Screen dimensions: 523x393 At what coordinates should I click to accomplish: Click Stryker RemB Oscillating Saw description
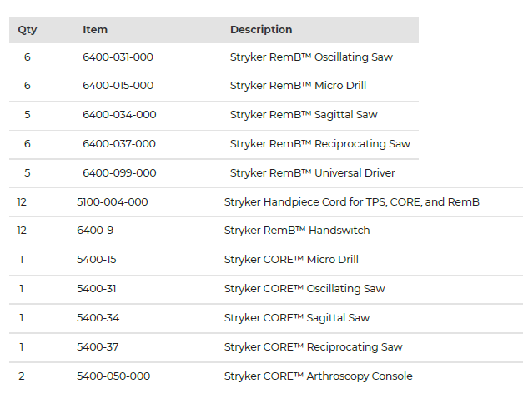point(311,57)
